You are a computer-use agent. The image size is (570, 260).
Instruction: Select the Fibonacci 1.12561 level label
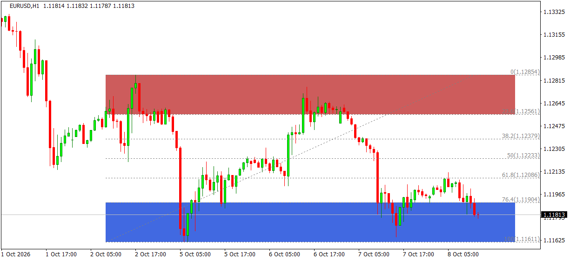pyautogui.click(x=521, y=111)
